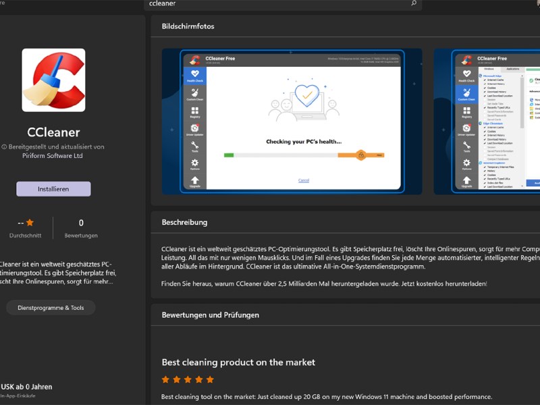Click the Checking your PC's health text
Image resolution: width=540 pixels, height=405 pixels.
(x=304, y=142)
